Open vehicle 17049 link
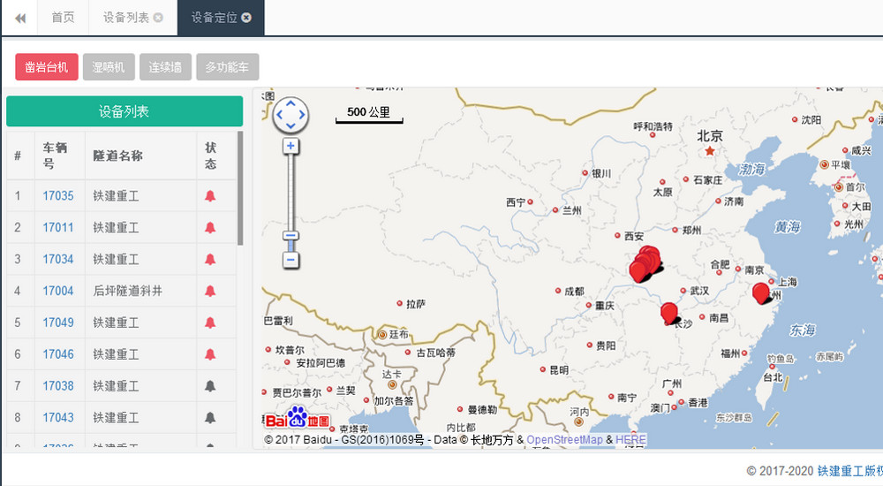The image size is (883, 486). pyautogui.click(x=58, y=322)
